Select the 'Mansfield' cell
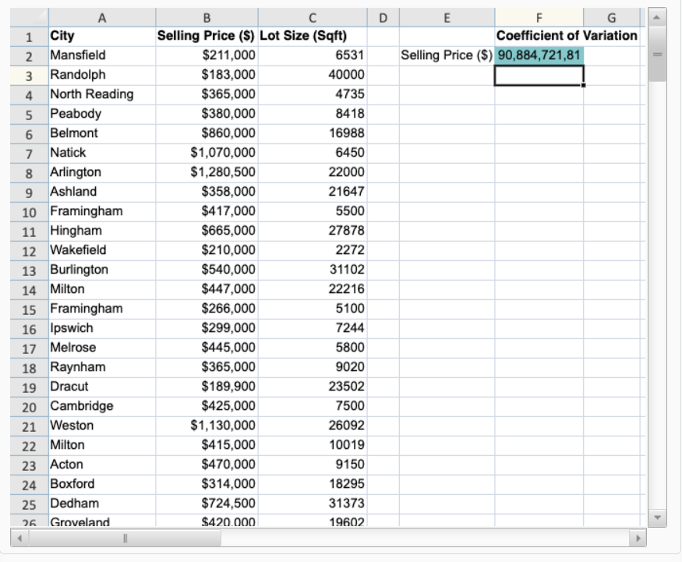 (x=102, y=55)
